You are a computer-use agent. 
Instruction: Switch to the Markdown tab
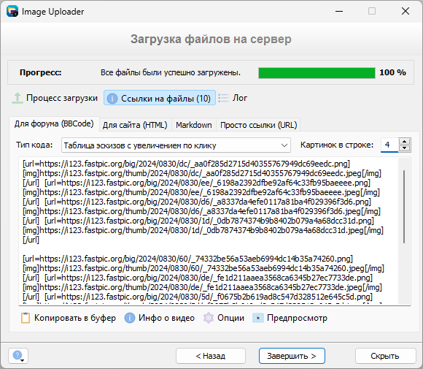[x=194, y=125]
